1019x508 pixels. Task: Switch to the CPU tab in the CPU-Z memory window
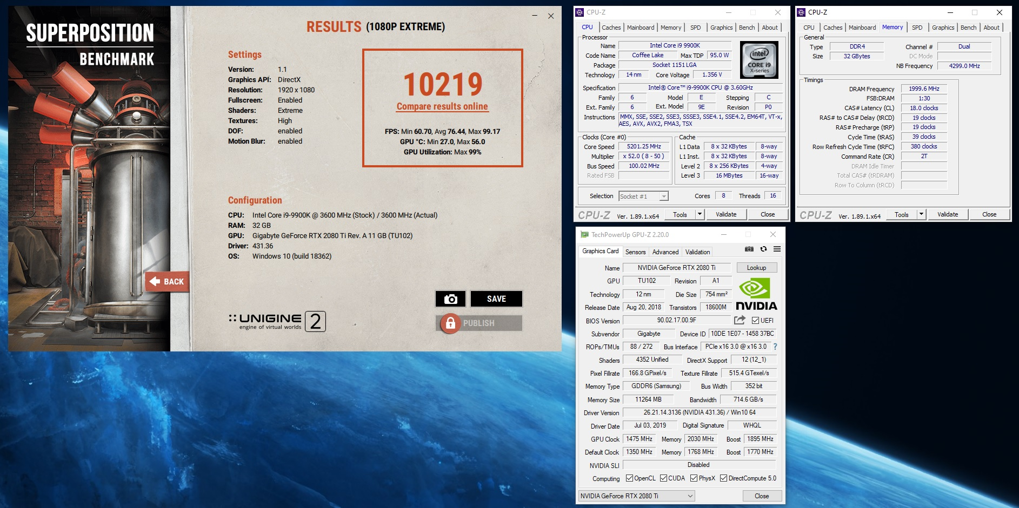click(809, 28)
